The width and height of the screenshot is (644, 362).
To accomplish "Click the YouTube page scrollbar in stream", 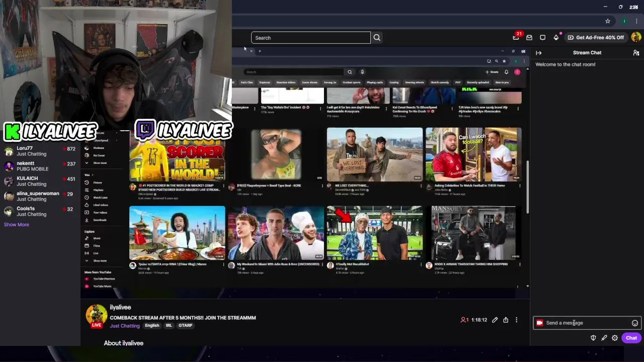I will pyautogui.click(x=527, y=187).
